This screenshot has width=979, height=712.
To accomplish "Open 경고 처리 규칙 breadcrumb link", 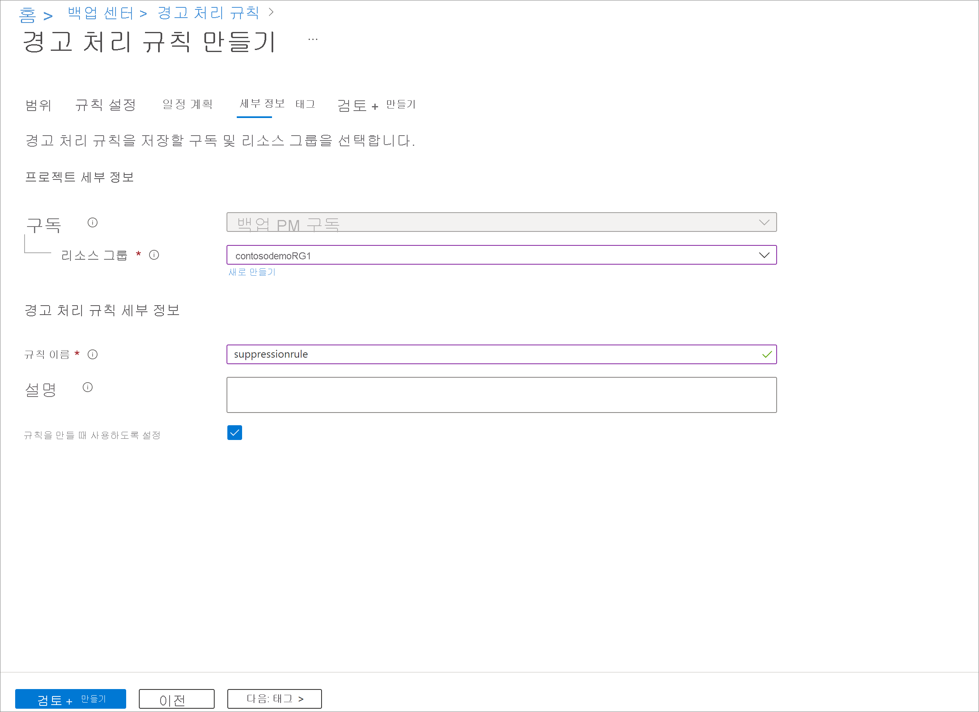I will (208, 13).
